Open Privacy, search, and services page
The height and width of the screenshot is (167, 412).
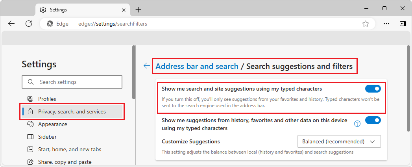tap(72, 111)
